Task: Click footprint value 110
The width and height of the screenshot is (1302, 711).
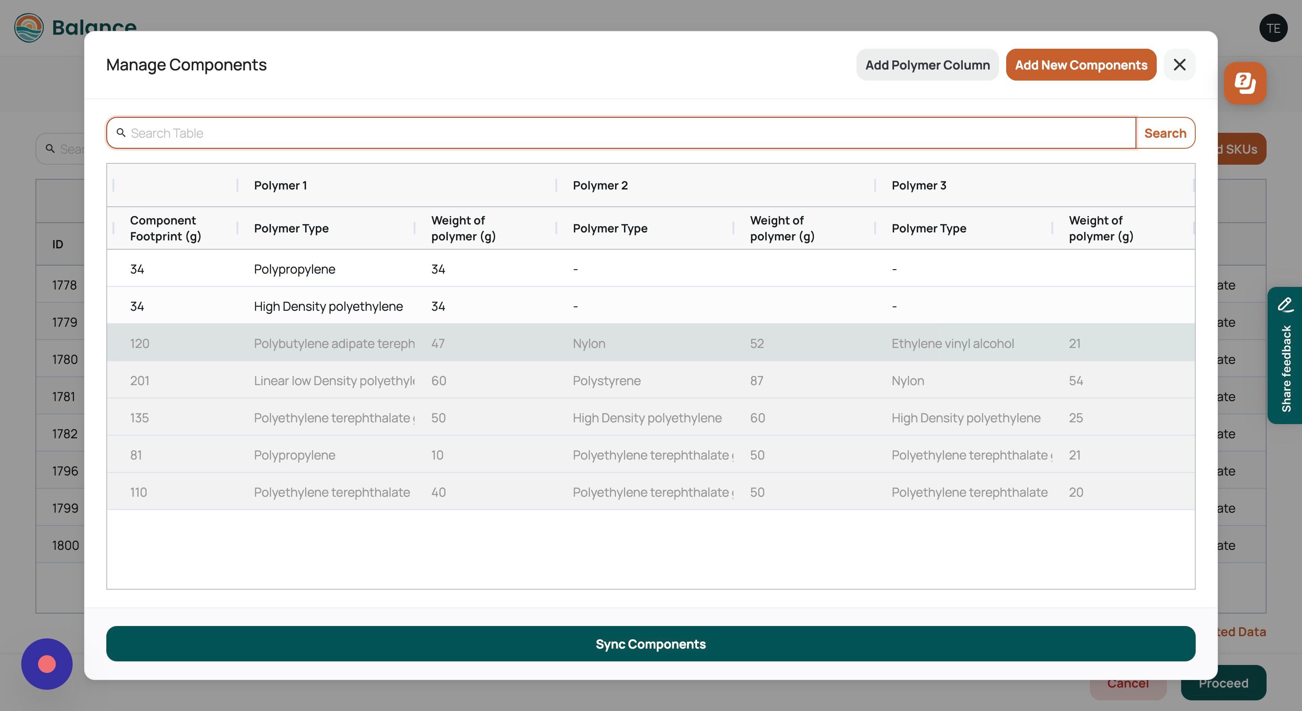Action: pos(139,492)
